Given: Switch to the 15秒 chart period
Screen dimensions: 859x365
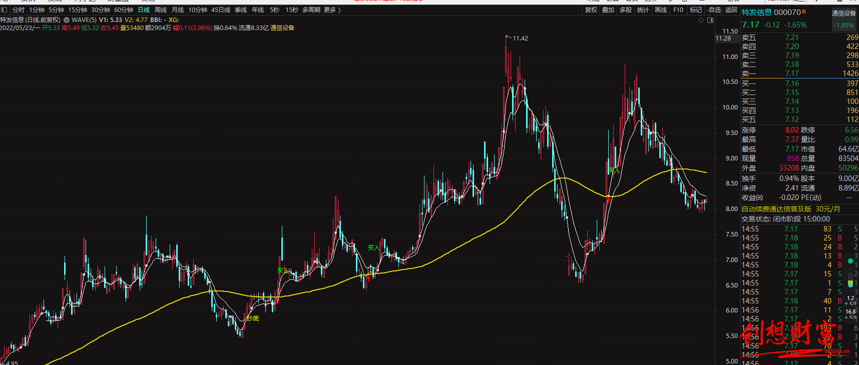Looking at the screenshot, I should tap(292, 10).
